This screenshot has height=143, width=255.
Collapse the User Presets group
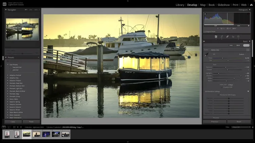(7, 64)
